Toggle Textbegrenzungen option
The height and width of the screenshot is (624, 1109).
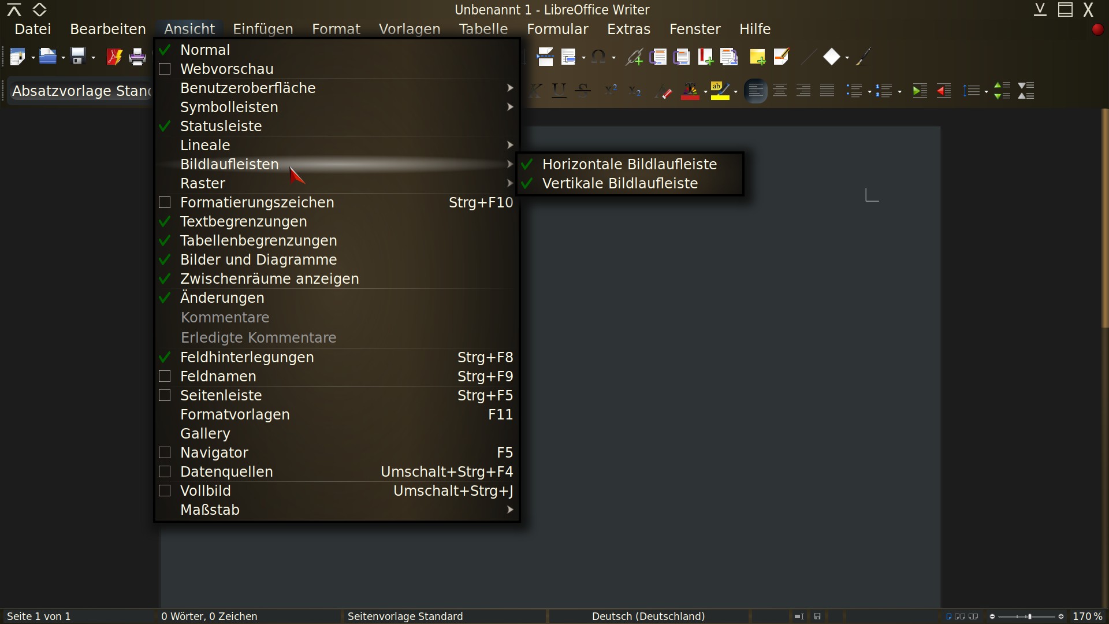click(337, 221)
